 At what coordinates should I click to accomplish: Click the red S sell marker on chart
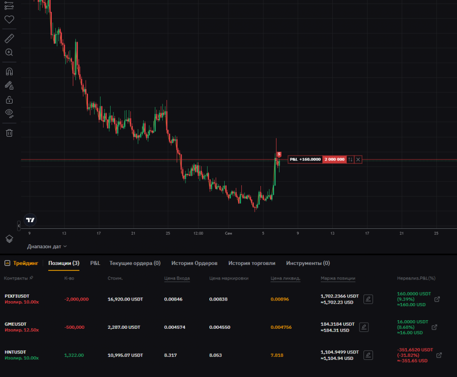(x=279, y=154)
